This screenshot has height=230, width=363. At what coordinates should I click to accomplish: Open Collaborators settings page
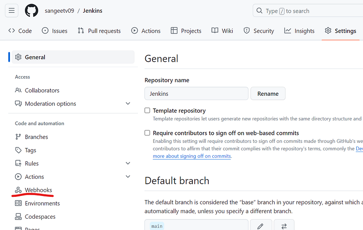[x=42, y=90]
